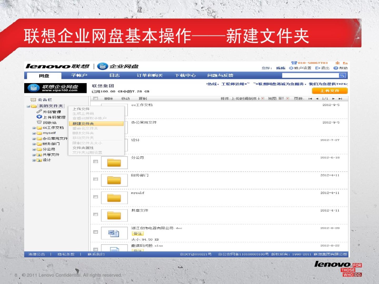This screenshot has width=379, height=284.
Task: Open 回收站 recycle bin
Action: [39, 122]
